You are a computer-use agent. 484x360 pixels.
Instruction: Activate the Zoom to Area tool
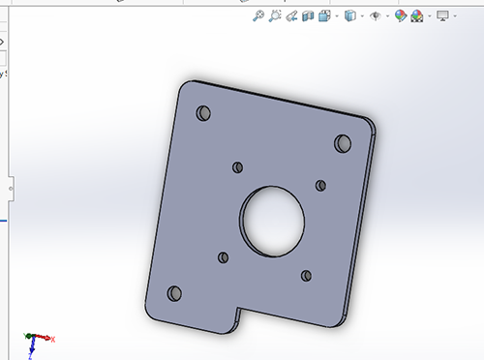[x=275, y=15]
